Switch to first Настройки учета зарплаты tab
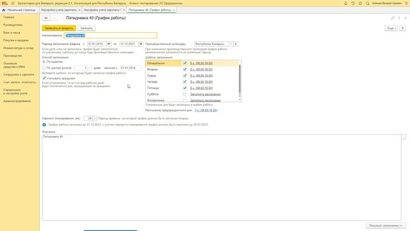The image size is (410, 231). pos(60,10)
